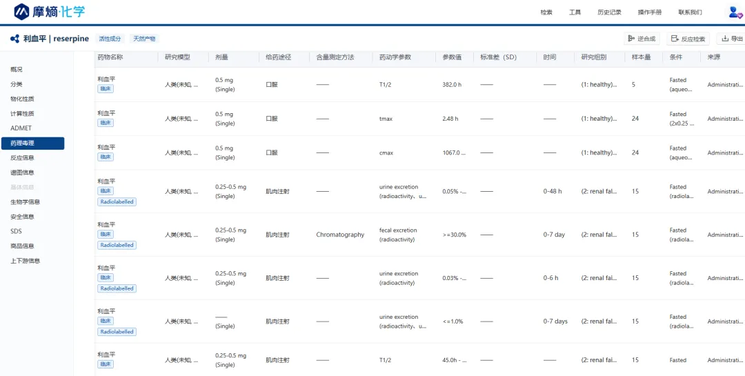The image size is (745, 376).
Task: Click the Chromatography cell in the table
Action: [x=340, y=235]
